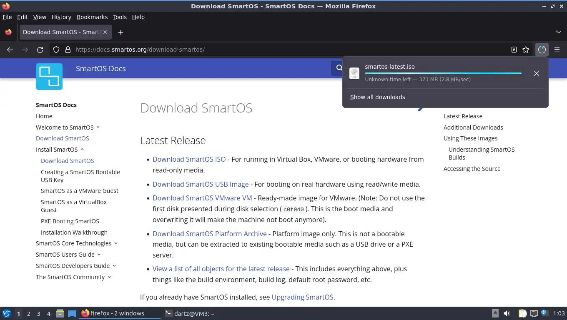Open the Bookmarks menu
The image size is (567, 320).
(x=92, y=17)
